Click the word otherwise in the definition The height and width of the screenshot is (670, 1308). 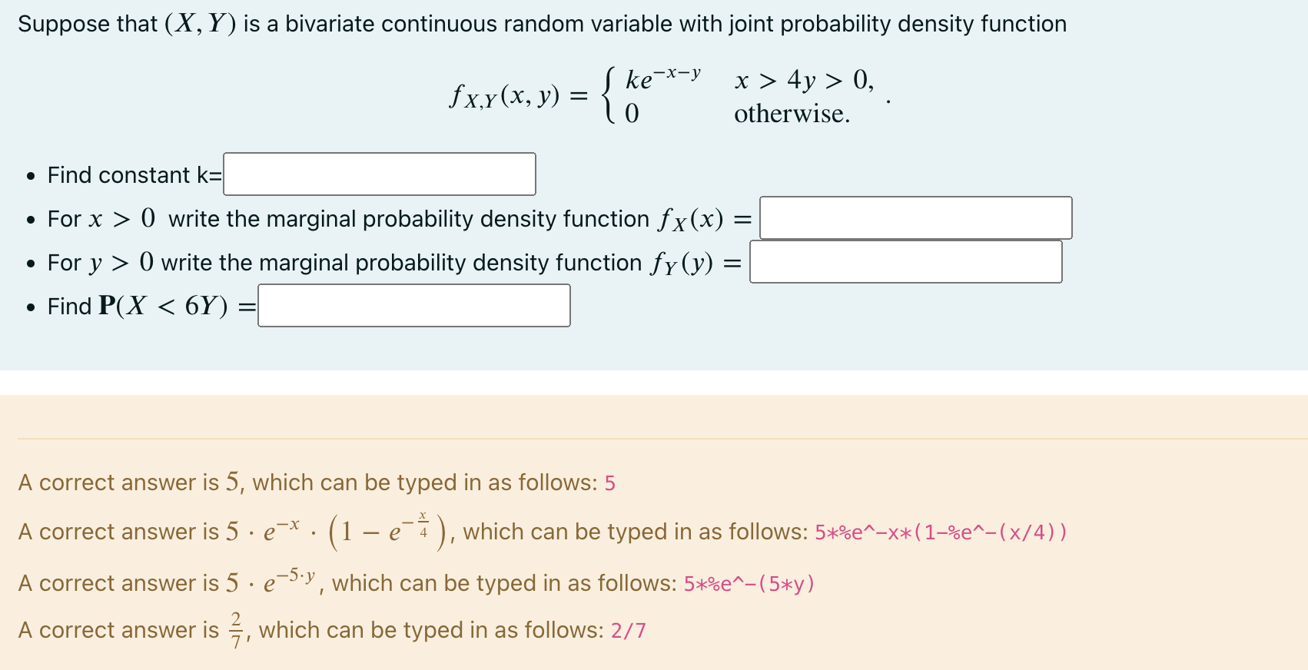[x=790, y=114]
